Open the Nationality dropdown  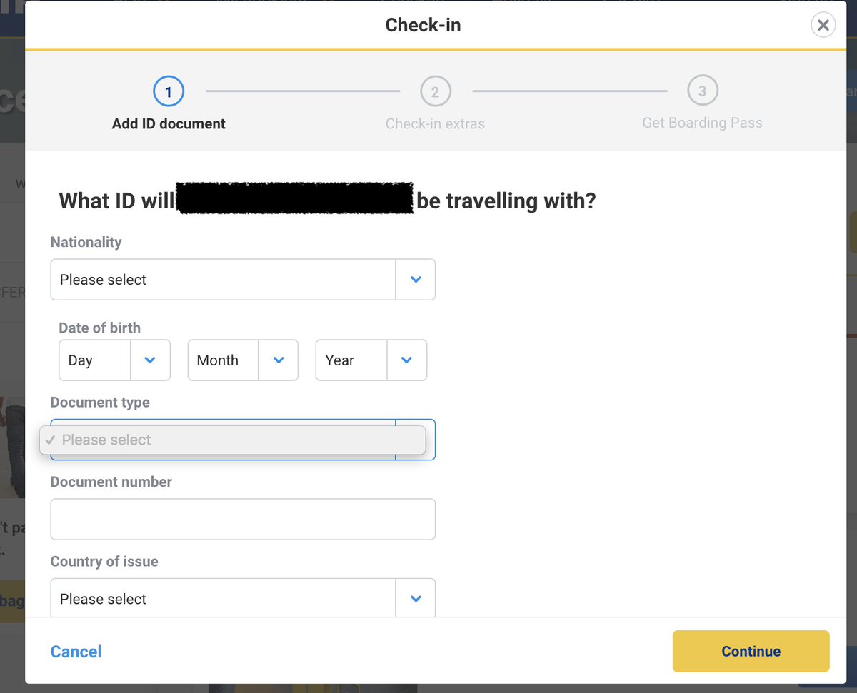click(x=243, y=280)
